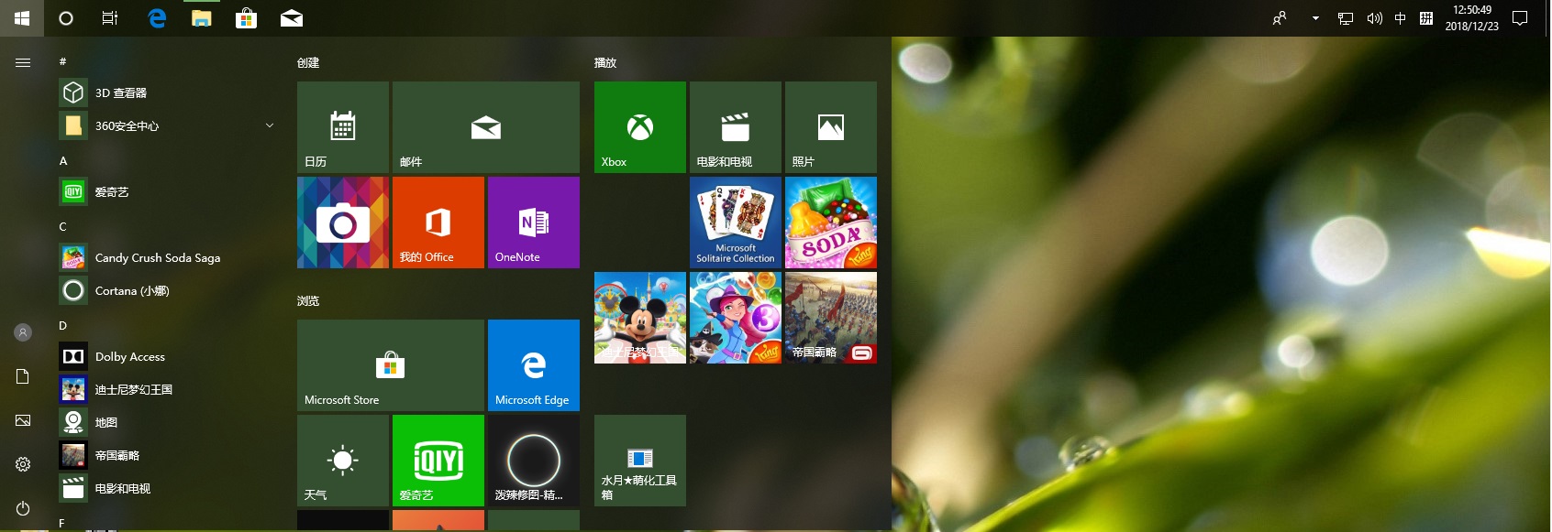1552x532 pixels.
Task: Open the 我的 Office tile
Action: pos(438,223)
